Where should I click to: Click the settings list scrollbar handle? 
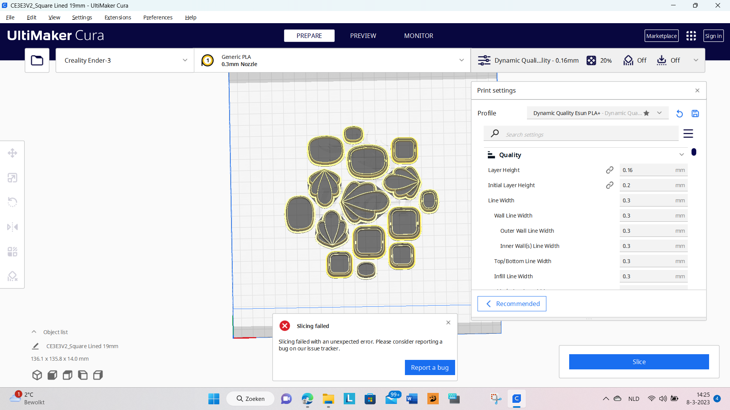click(694, 152)
